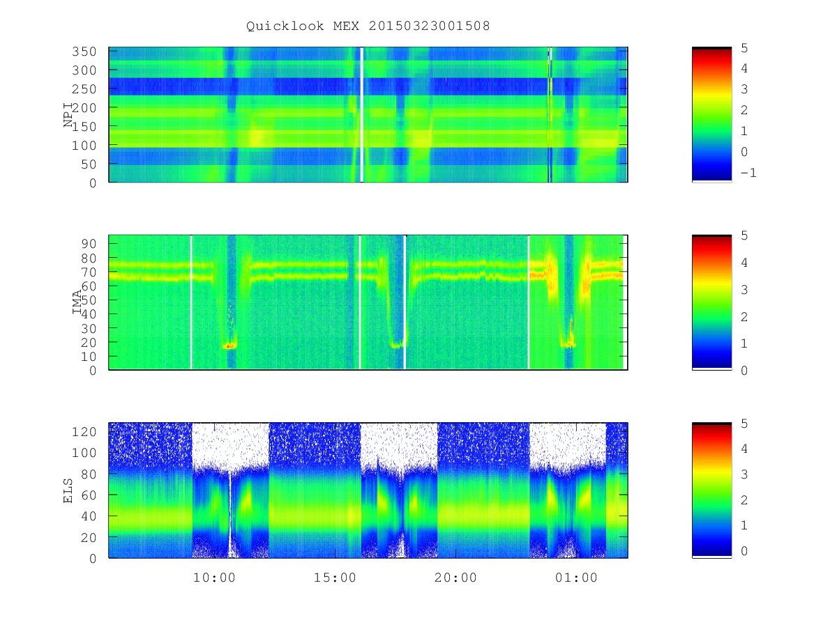Select the NPI colorbar gradient
Viewport: 837px width, 627px height.
tap(711, 115)
